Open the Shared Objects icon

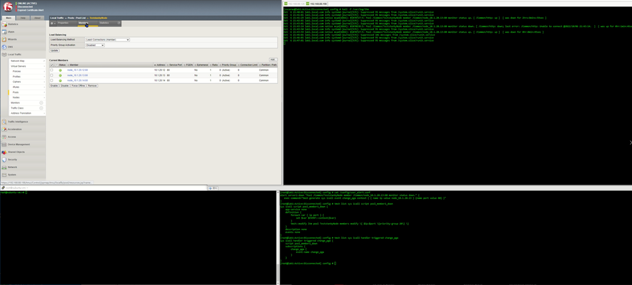coord(4,152)
